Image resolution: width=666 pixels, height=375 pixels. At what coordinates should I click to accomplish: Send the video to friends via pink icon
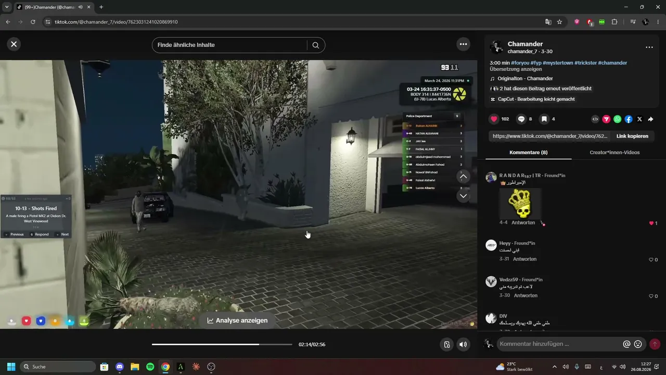pos(606,119)
